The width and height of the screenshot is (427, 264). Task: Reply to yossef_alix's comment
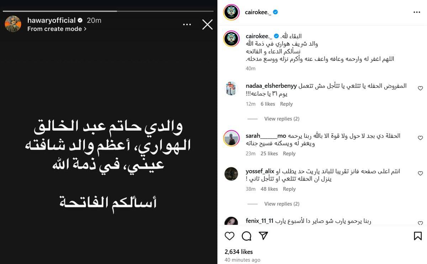coord(289,189)
